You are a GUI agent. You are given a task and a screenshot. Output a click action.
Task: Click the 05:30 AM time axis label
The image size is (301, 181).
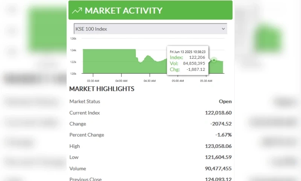click(206, 81)
